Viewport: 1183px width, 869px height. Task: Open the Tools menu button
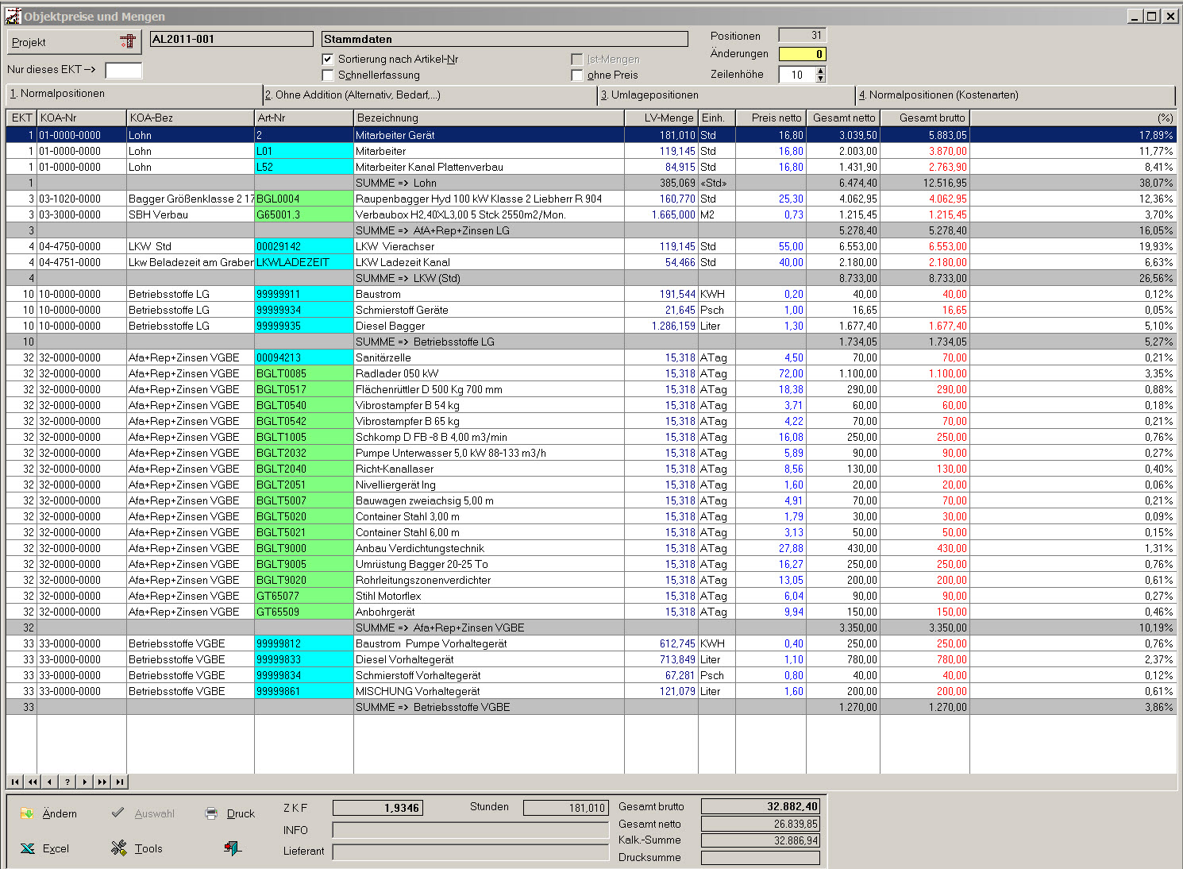[137, 848]
